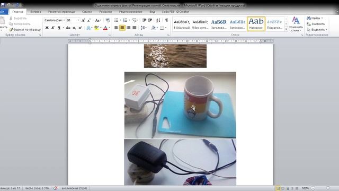Click the Grow Font icon

[83, 20]
